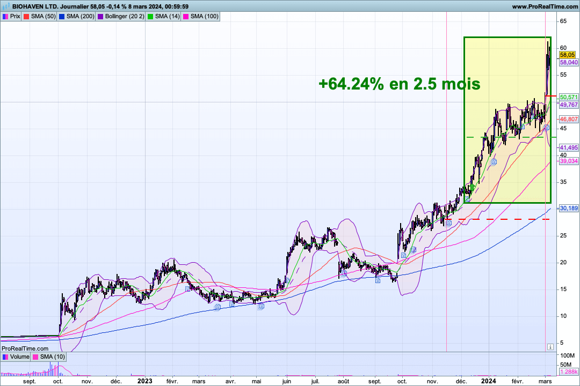Click the purple 49,767 value label
This screenshot has height=386, width=580.
(x=569, y=105)
